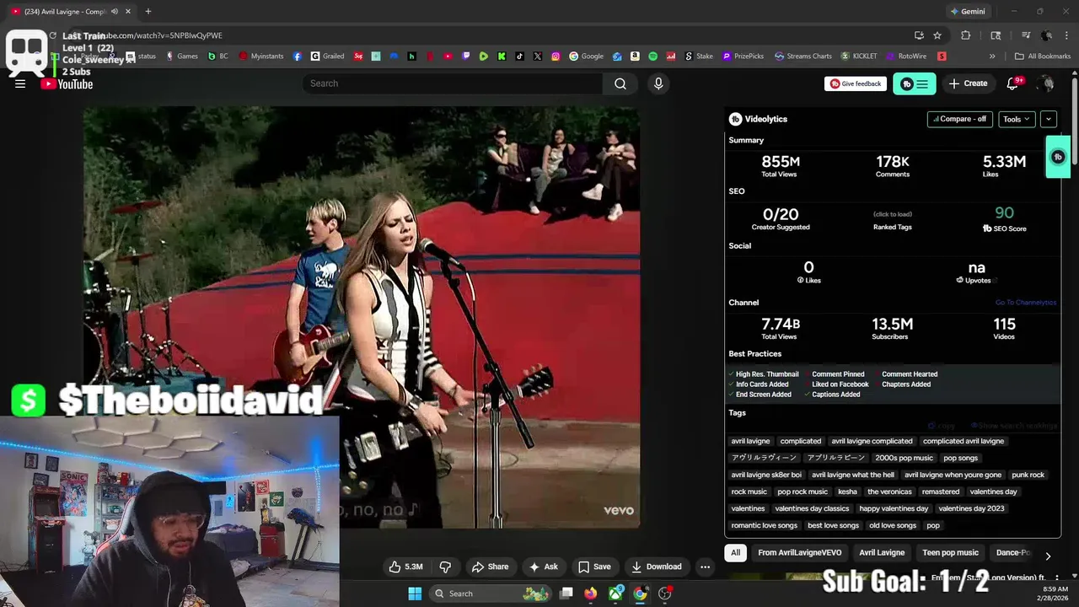The image size is (1079, 607).
Task: Select the All filter chip
Action: point(736,553)
